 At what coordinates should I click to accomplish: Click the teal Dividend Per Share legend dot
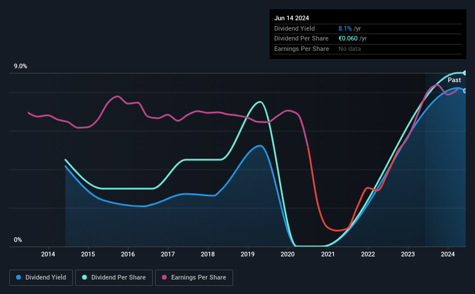coord(84,277)
